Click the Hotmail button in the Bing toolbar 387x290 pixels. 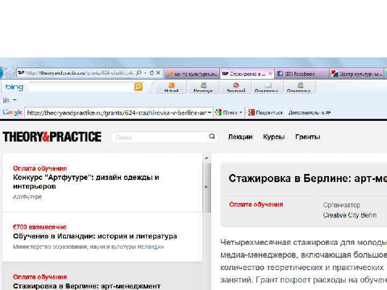pos(171,88)
